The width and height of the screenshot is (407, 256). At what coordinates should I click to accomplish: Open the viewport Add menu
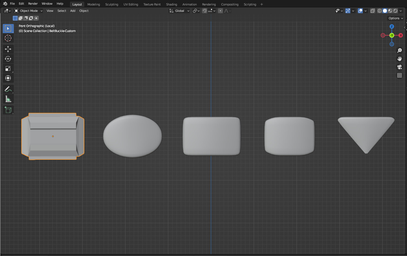click(x=73, y=11)
